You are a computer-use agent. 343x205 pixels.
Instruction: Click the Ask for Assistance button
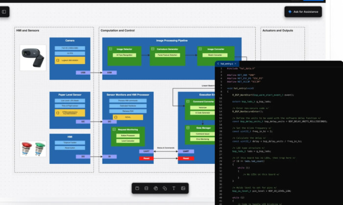[303, 12]
